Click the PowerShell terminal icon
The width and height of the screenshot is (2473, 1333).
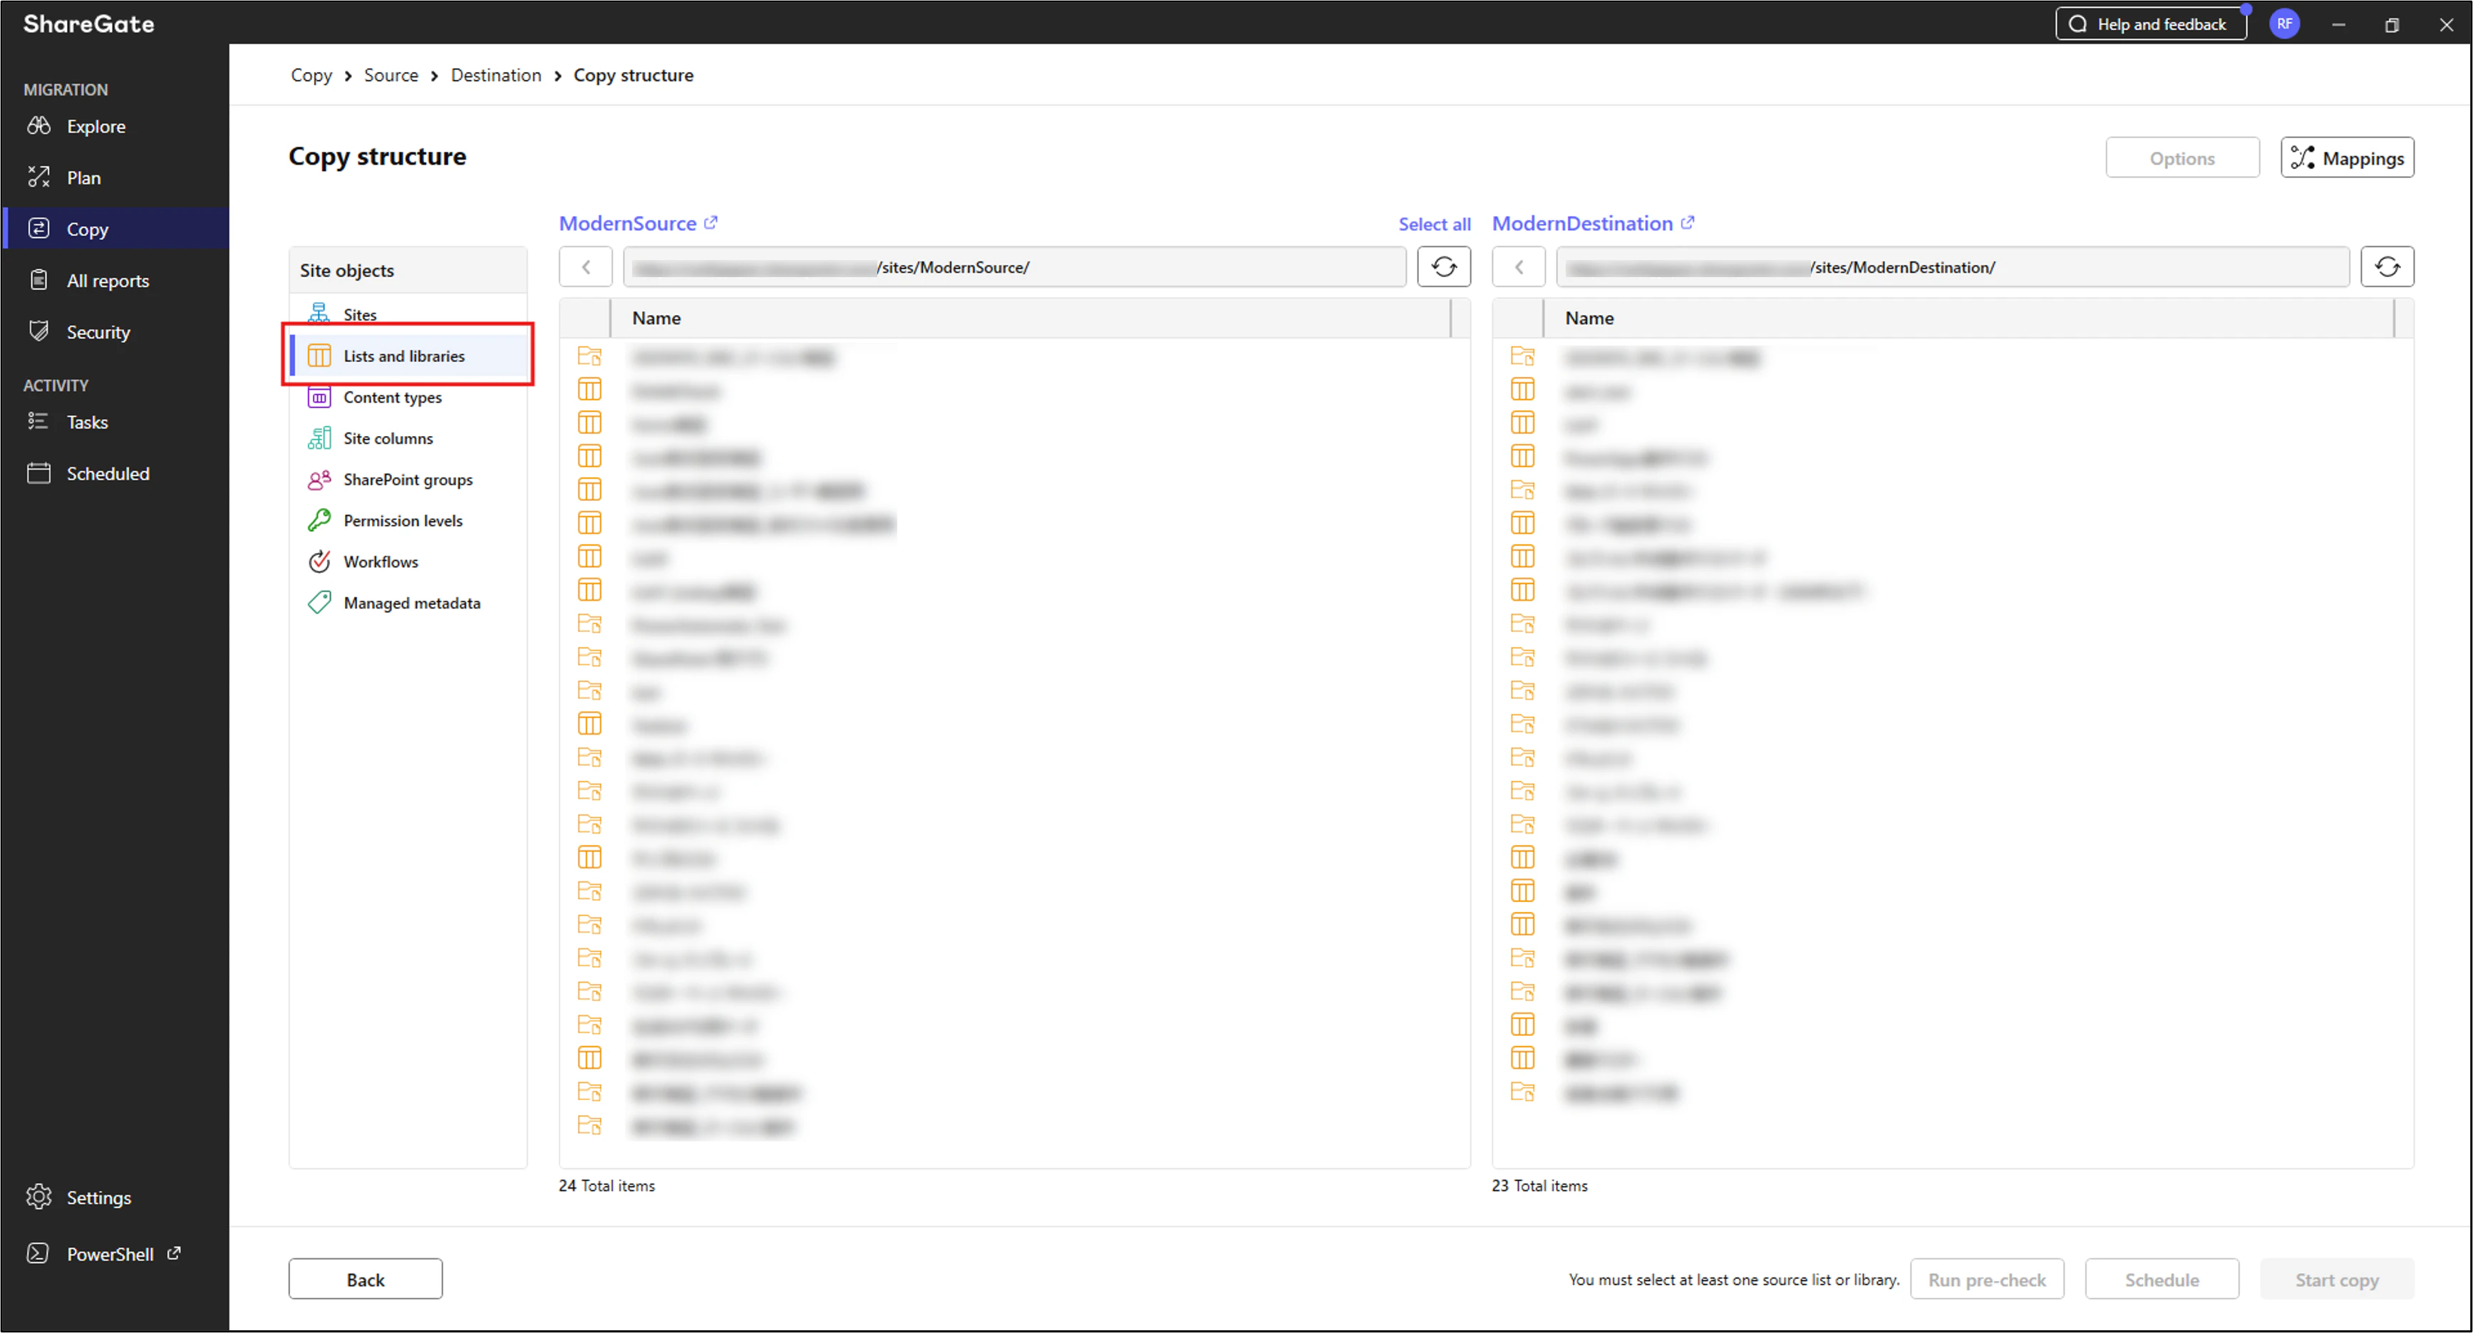click(x=38, y=1253)
